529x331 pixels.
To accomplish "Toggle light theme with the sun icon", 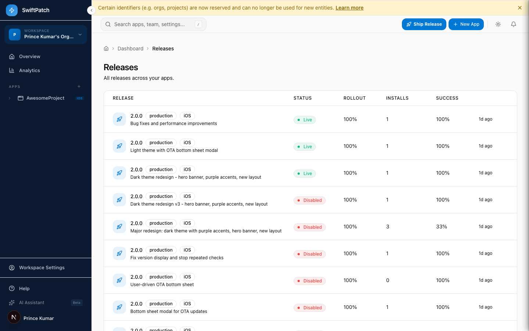I will click(x=498, y=24).
